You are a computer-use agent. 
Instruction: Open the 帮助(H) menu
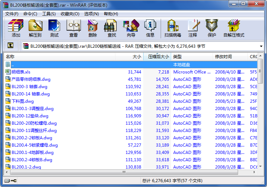click(x=111, y=14)
